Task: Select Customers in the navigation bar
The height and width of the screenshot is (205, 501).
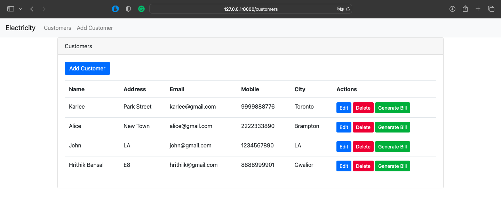Action: coord(57,28)
